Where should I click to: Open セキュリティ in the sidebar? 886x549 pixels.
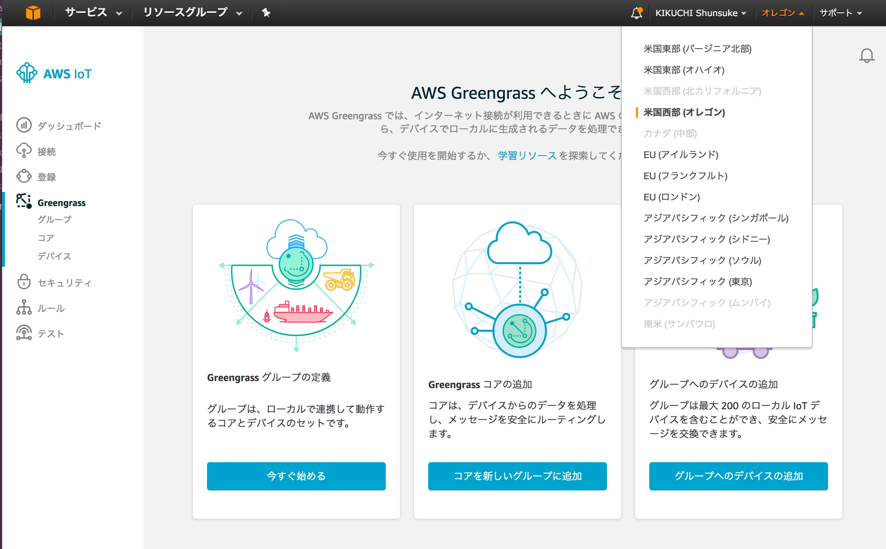pyautogui.click(x=64, y=283)
